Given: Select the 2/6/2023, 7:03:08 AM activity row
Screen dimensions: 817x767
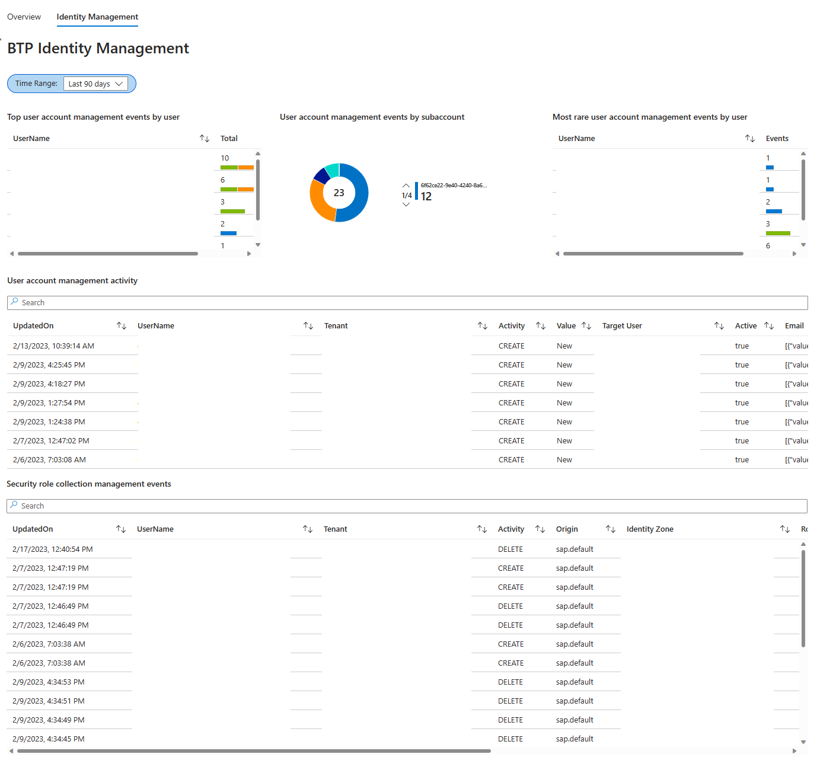Looking at the screenshot, I should pyautogui.click(x=407, y=459).
